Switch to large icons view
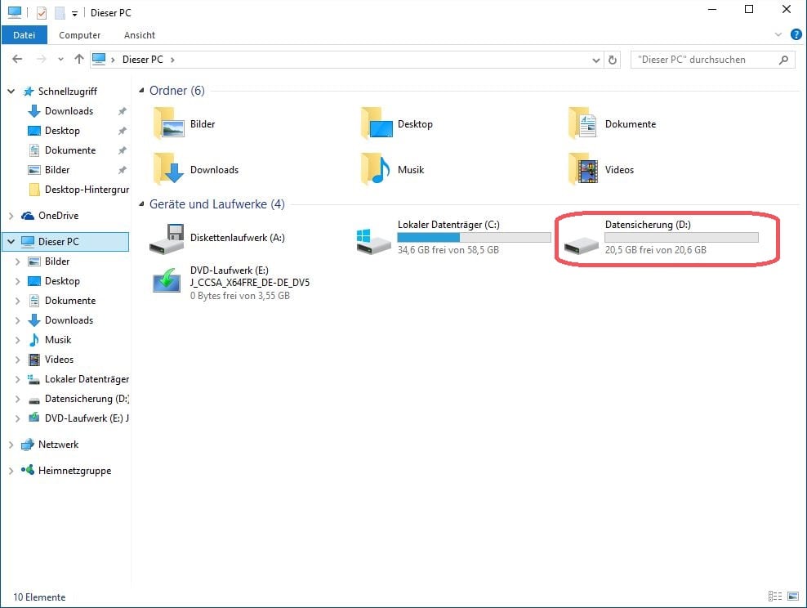 point(793,597)
